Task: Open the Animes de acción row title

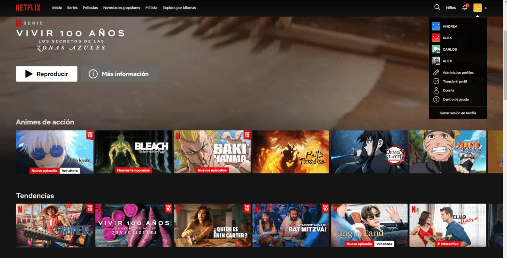Action: tap(45, 122)
